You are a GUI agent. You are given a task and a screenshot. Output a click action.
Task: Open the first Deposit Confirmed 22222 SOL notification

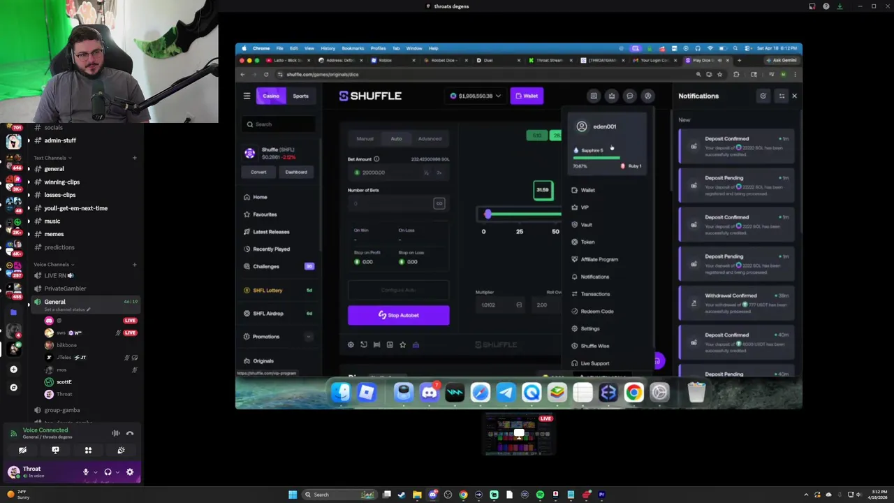pyautogui.click(x=737, y=146)
